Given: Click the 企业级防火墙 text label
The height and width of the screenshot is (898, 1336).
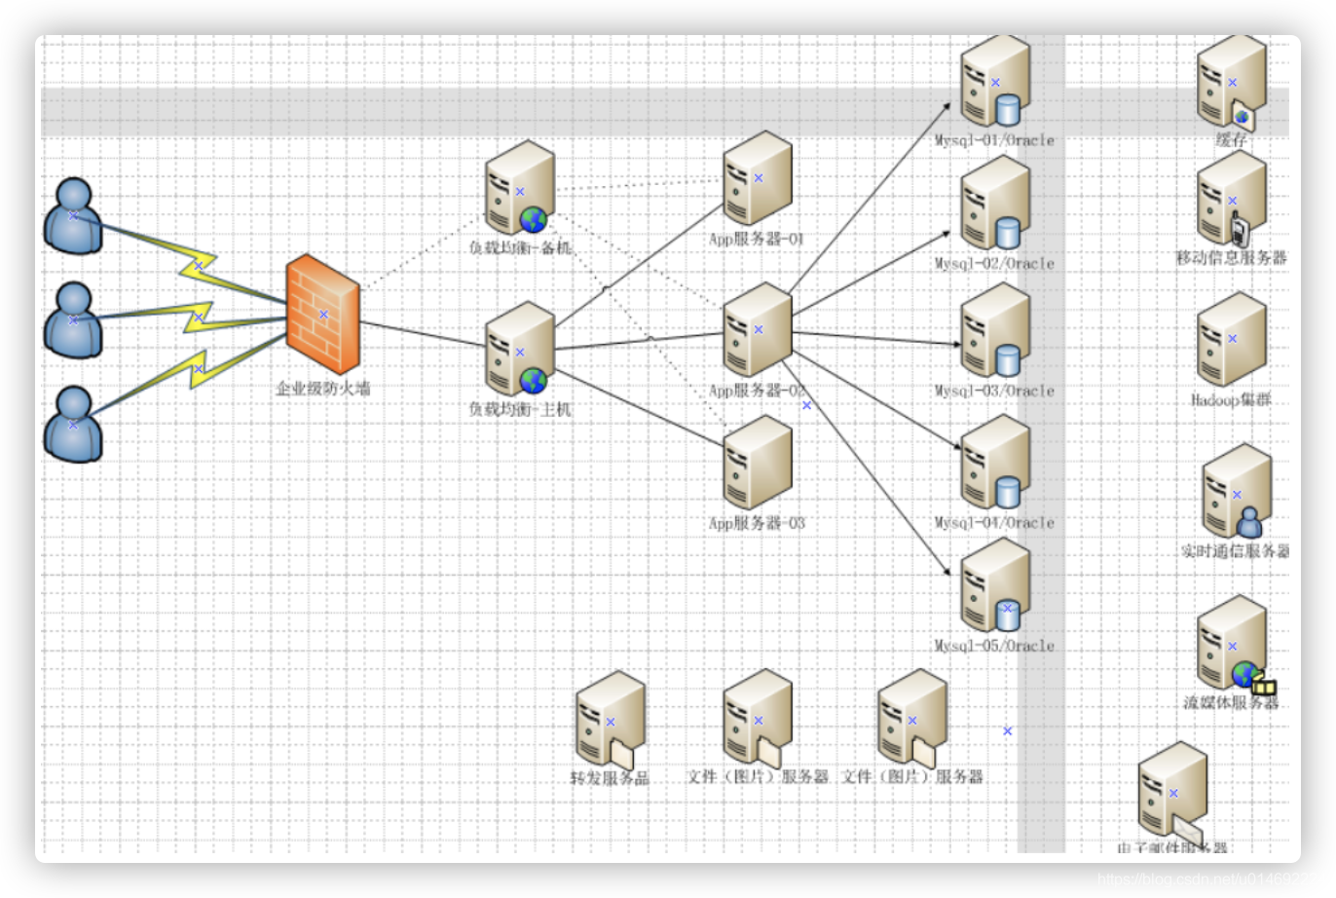Looking at the screenshot, I should click(x=323, y=388).
